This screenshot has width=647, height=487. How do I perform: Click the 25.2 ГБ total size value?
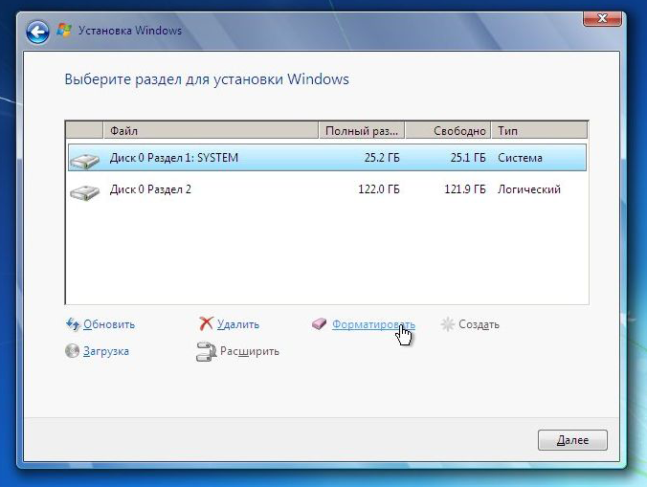pos(382,158)
